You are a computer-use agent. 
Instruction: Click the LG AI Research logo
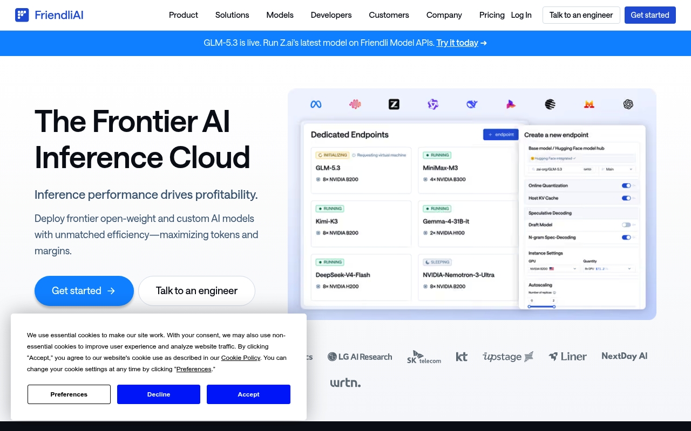click(x=360, y=357)
